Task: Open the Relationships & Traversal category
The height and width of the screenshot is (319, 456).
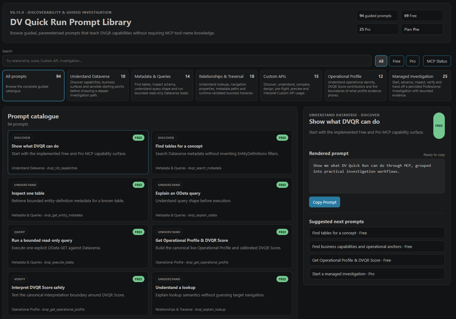Action: tap(226, 86)
